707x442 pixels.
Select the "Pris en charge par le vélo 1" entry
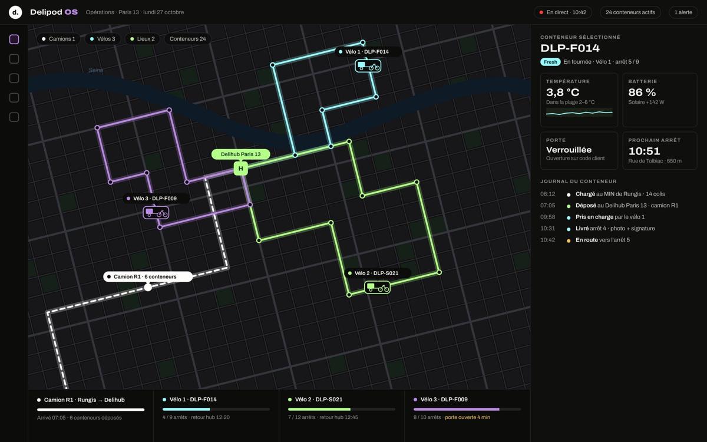tap(619, 217)
